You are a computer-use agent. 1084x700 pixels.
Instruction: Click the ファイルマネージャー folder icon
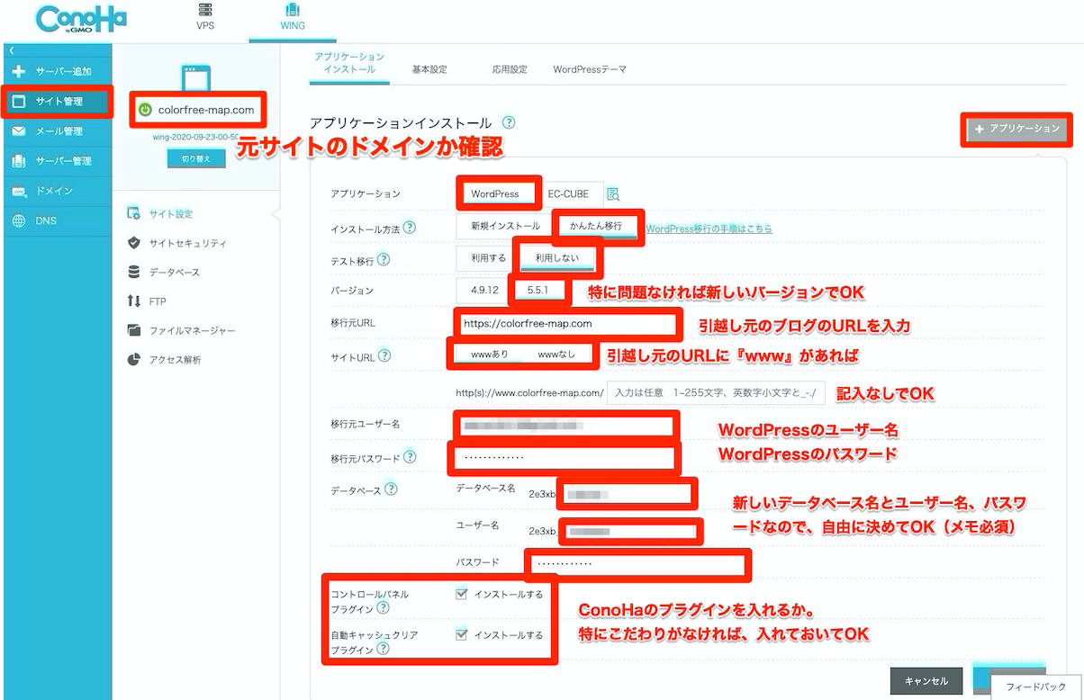pyautogui.click(x=134, y=330)
